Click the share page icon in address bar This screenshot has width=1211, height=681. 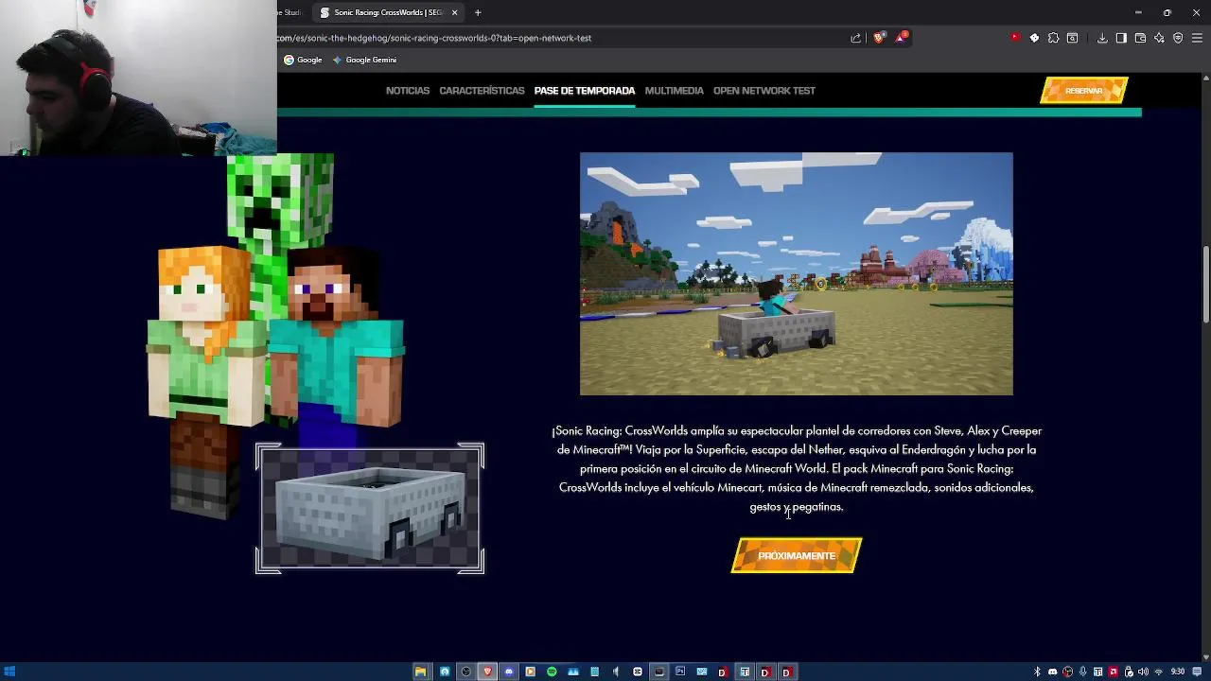856,38
